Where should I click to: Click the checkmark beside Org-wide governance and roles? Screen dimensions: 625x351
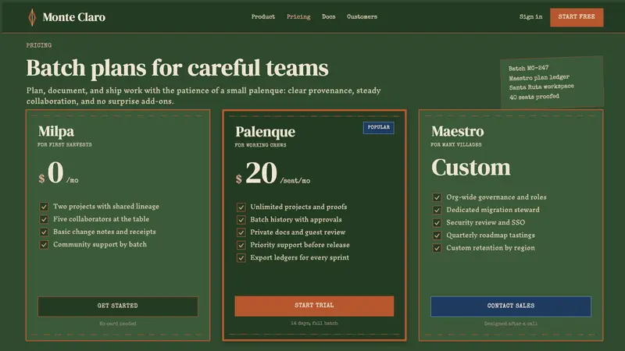pos(437,197)
